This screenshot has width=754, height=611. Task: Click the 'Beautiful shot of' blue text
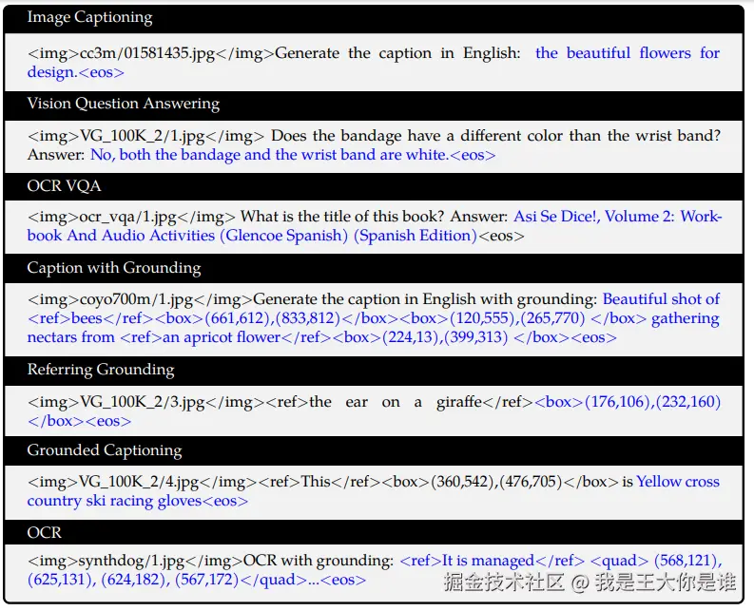click(661, 299)
